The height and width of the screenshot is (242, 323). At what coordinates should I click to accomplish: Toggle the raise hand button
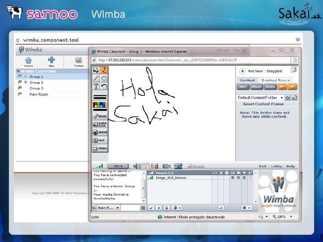166,208
